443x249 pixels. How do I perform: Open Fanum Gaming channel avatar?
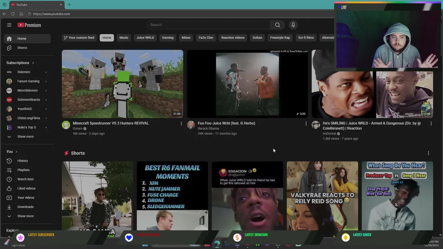click(9, 81)
